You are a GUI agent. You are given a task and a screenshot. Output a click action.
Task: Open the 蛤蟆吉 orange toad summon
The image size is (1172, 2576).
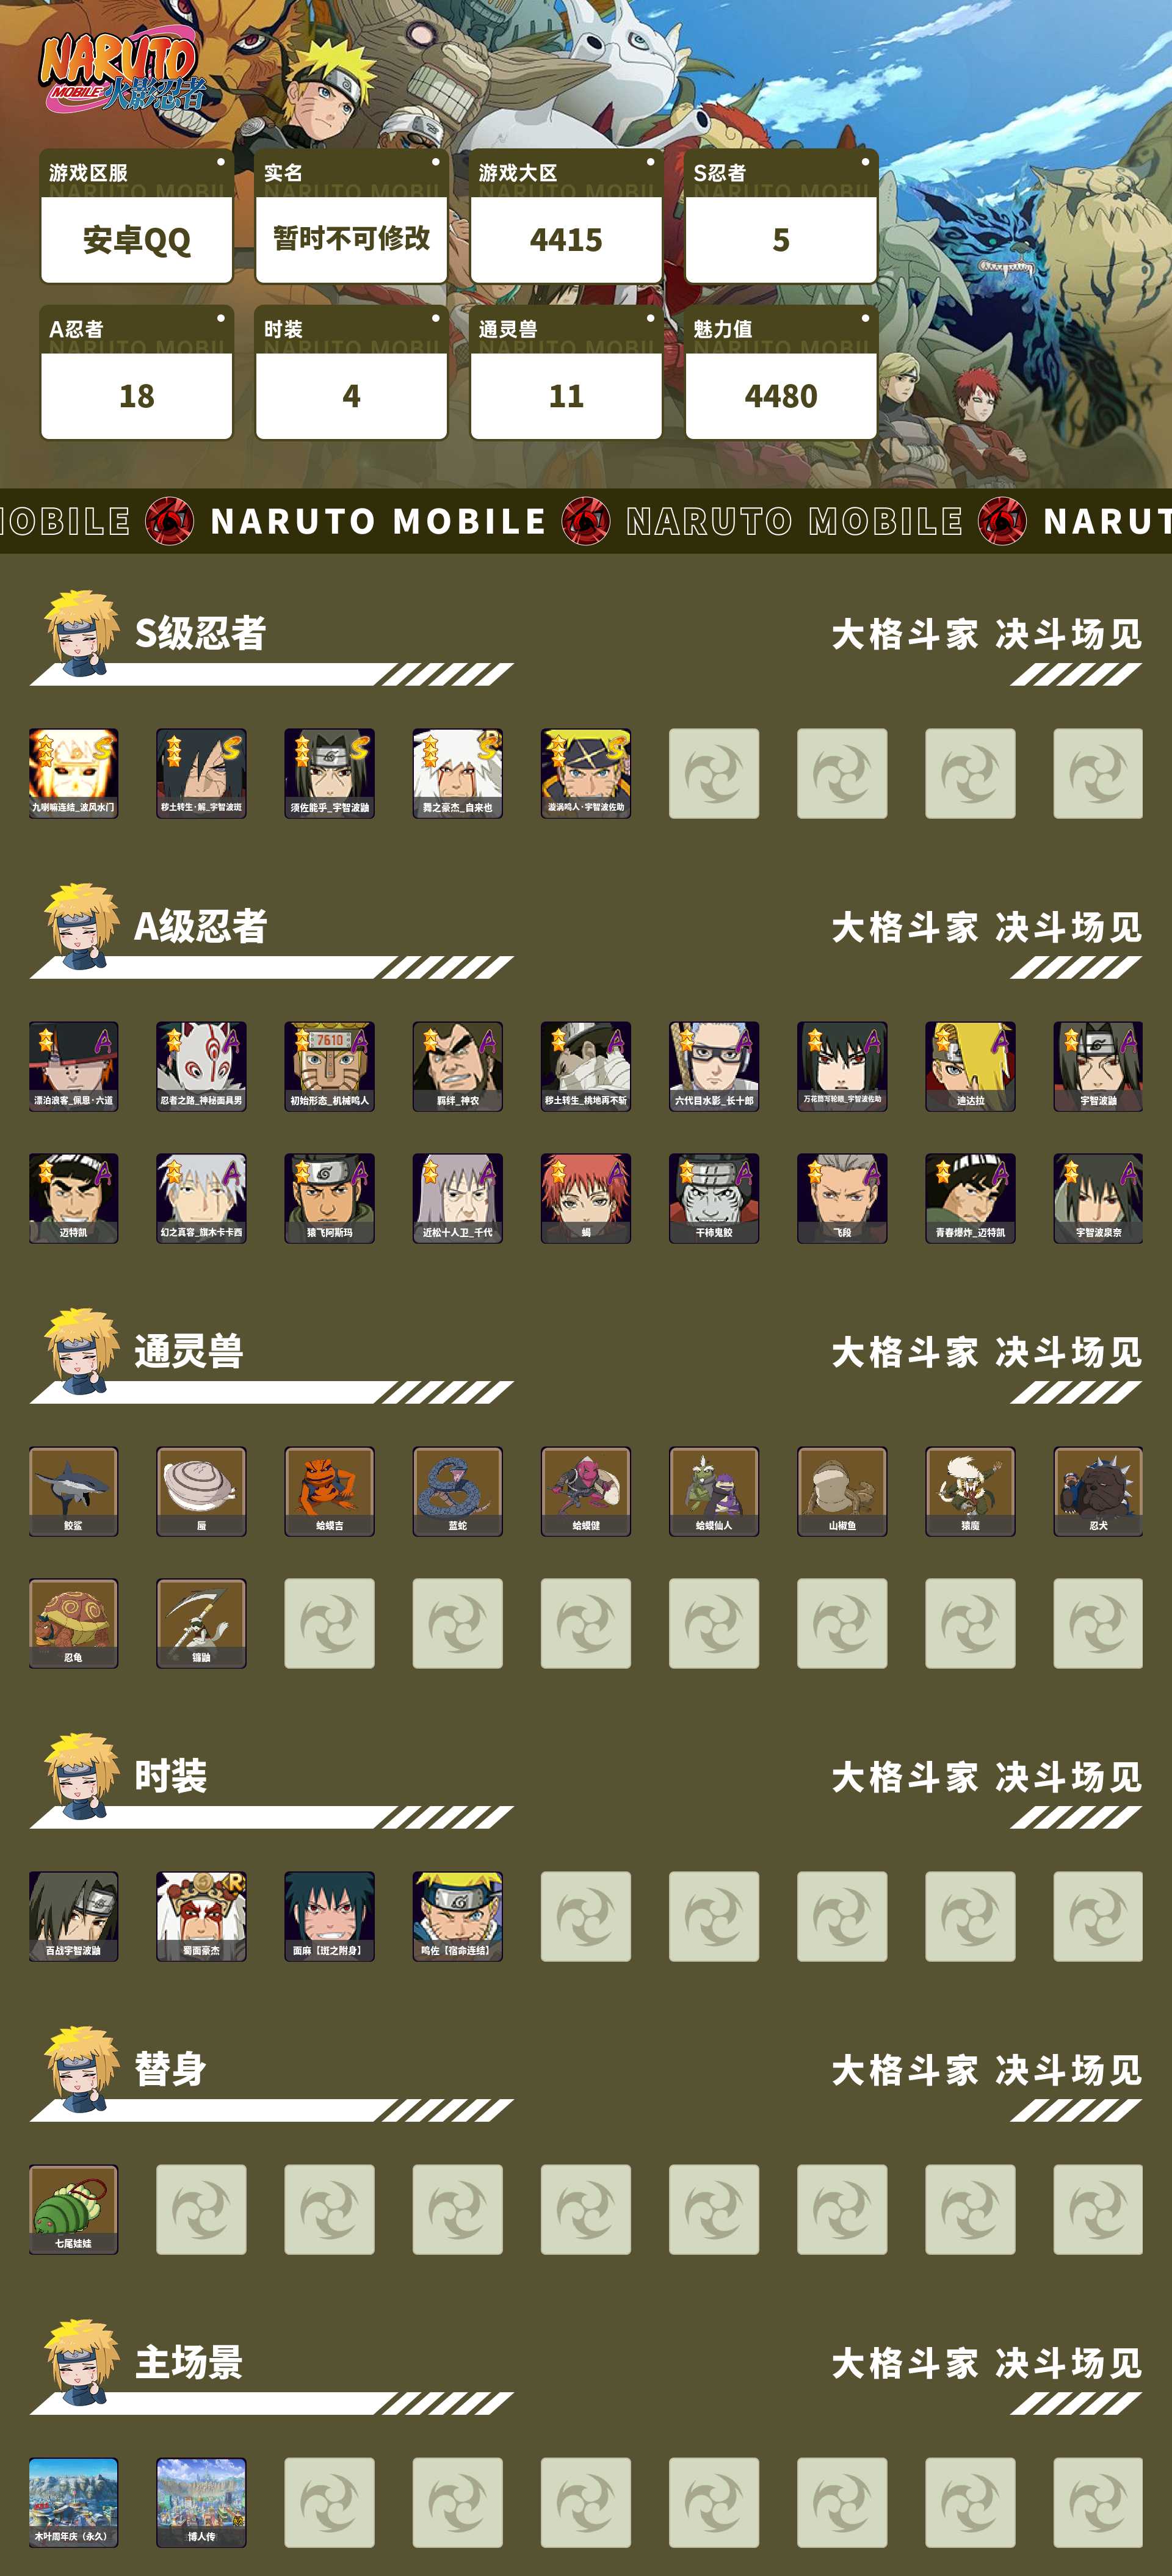329,1491
